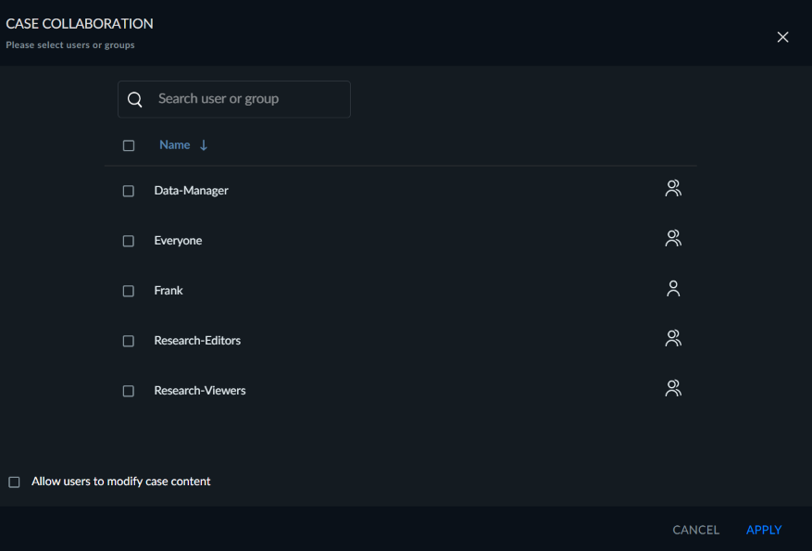Click the Research-Editors name text
Screen dimensions: 812x551
(x=197, y=340)
